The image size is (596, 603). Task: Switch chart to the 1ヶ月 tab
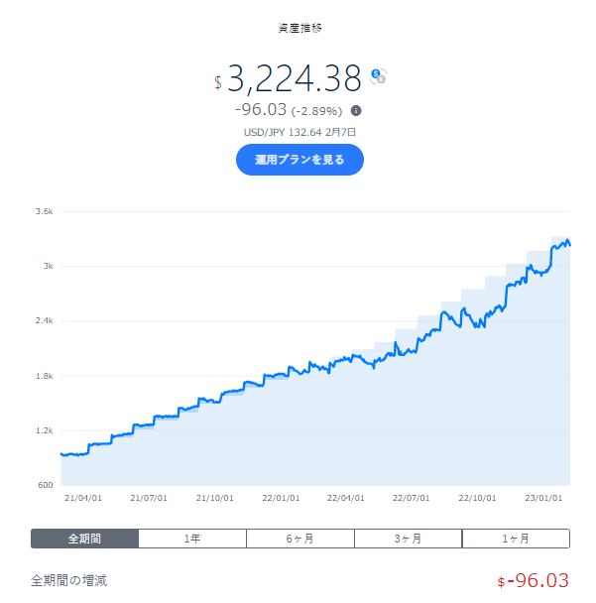516,539
